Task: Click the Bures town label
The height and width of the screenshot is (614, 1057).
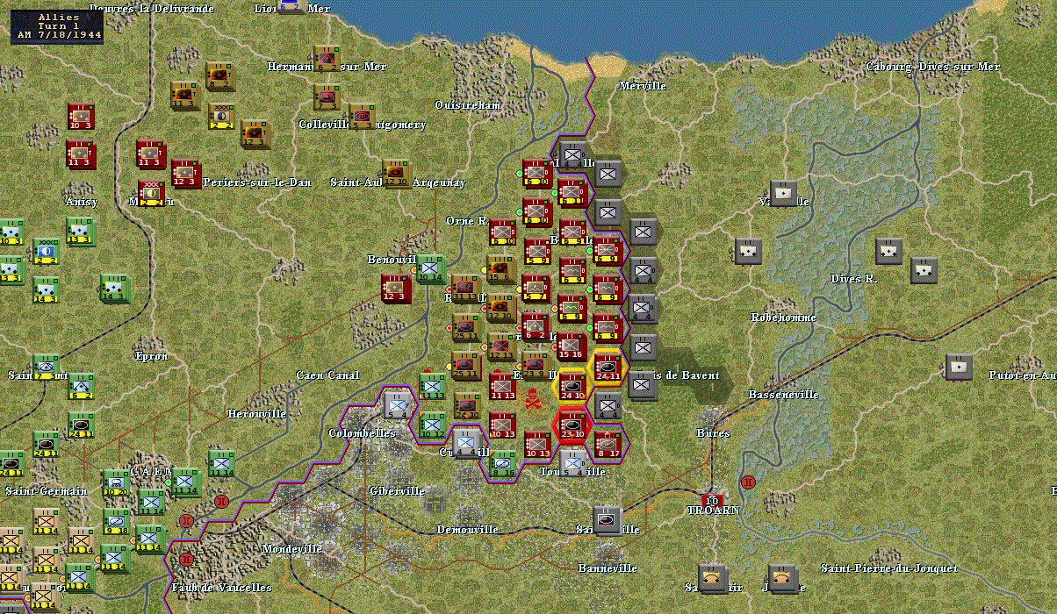Action: (x=713, y=432)
